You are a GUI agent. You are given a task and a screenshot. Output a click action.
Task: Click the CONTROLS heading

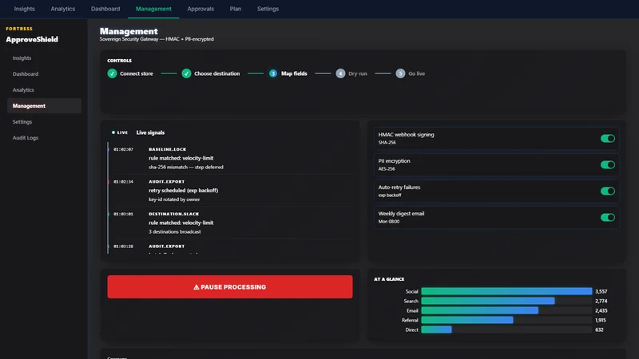[x=119, y=61]
